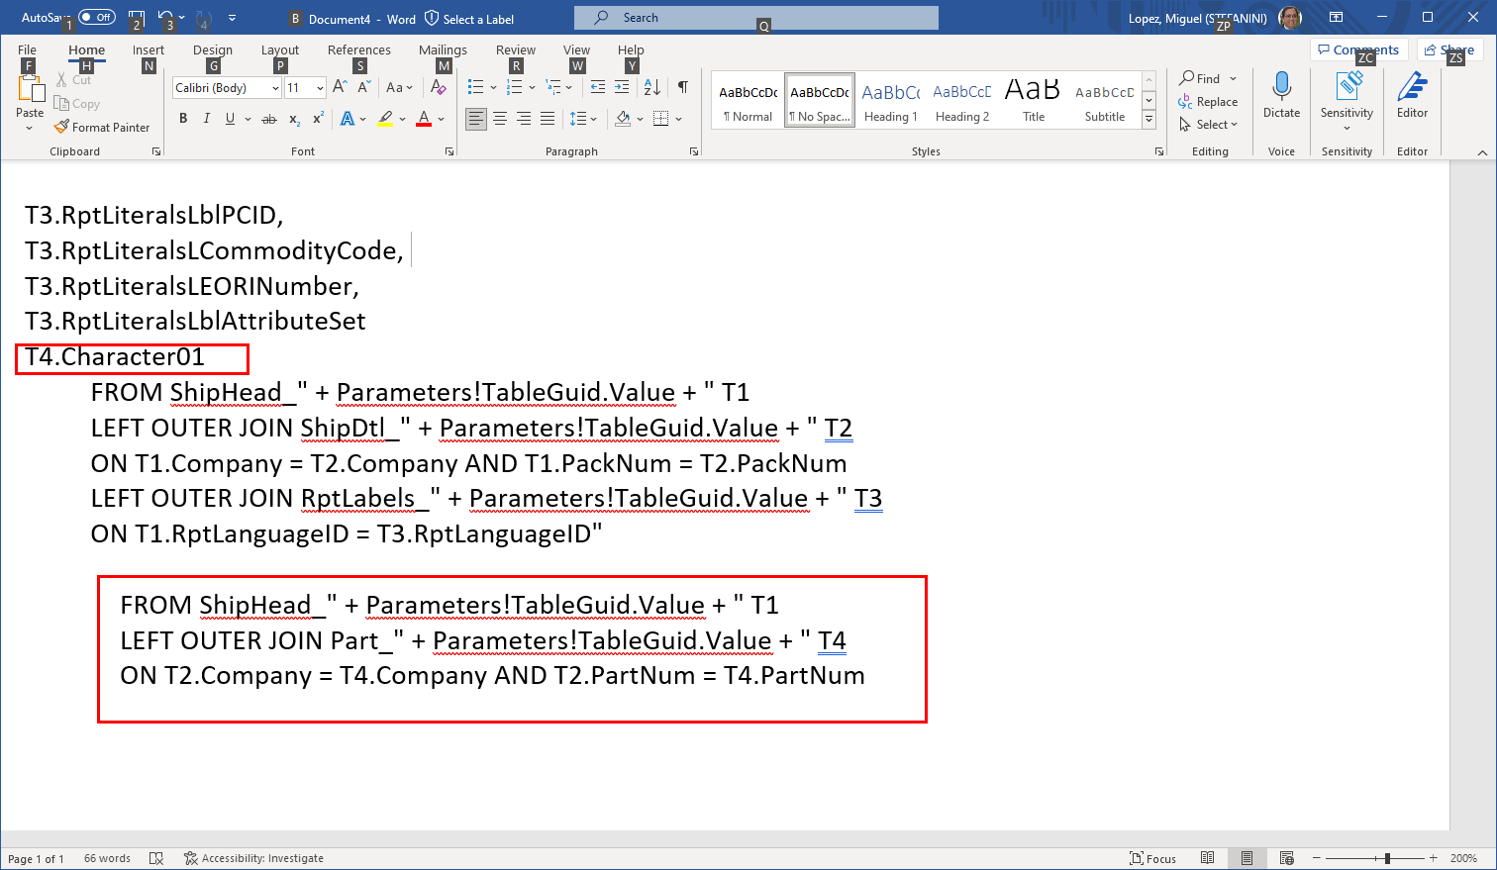Click the Comments button
This screenshot has height=870, width=1497.
pos(1359,49)
